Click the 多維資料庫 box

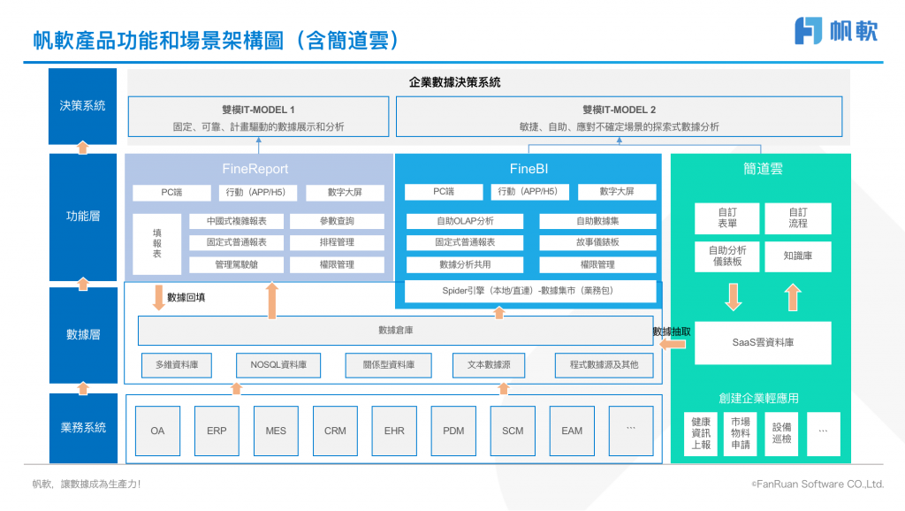(177, 365)
